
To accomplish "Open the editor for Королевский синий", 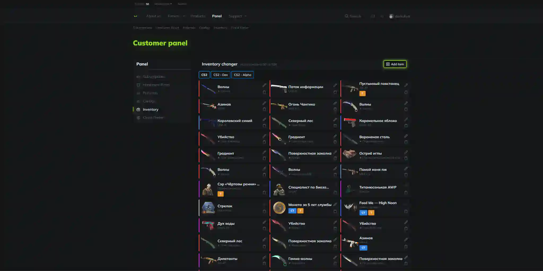I will (264, 119).
